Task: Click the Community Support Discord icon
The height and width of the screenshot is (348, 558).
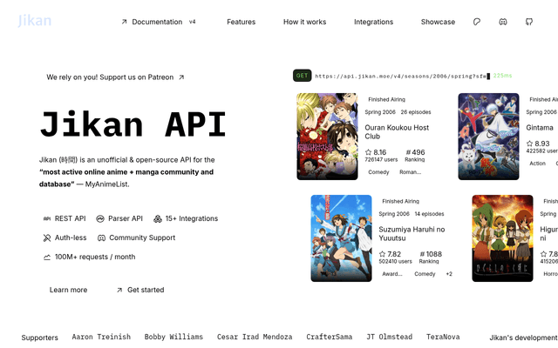Action: (101, 238)
